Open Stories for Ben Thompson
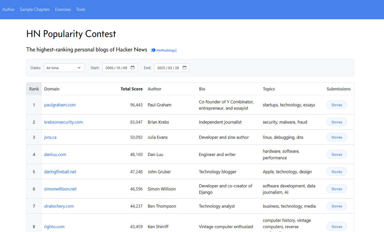The width and height of the screenshot is (384, 232). [x=337, y=206]
